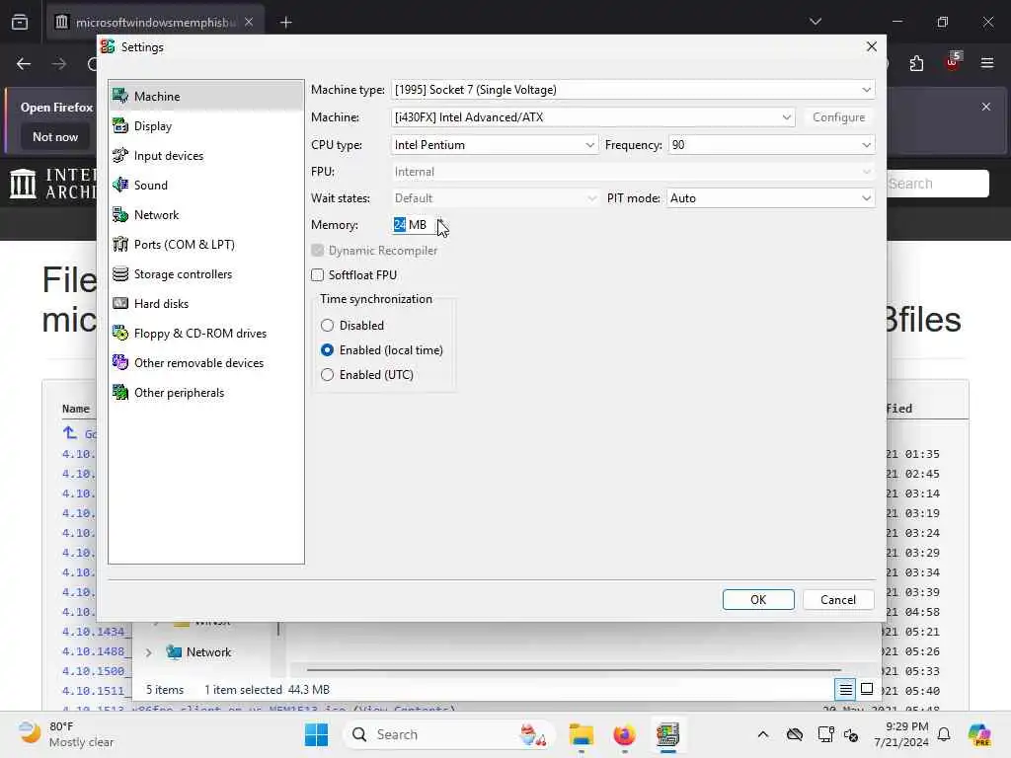Select Disabled time synchronization
This screenshot has height=758, width=1011.
pyautogui.click(x=327, y=326)
